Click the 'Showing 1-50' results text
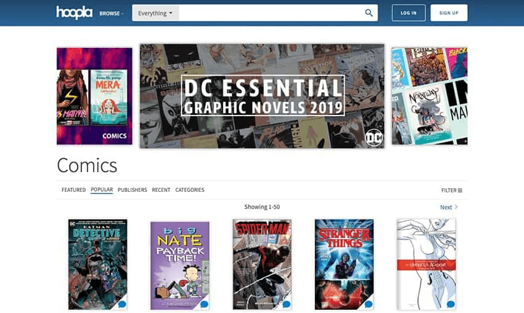The width and height of the screenshot is (524, 313). click(262, 207)
